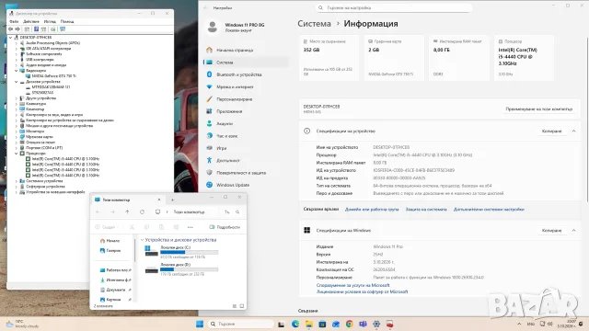Select Портове (COM и LPT) category
589x331 pixels.
pos(44,147)
